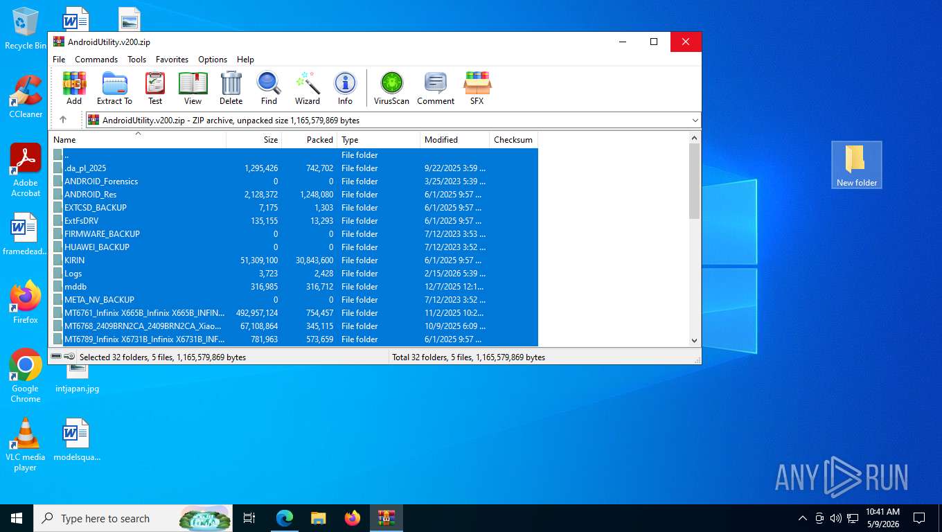Click the Delete trash can icon
Image resolution: width=942 pixels, height=532 pixels.
[x=231, y=88]
